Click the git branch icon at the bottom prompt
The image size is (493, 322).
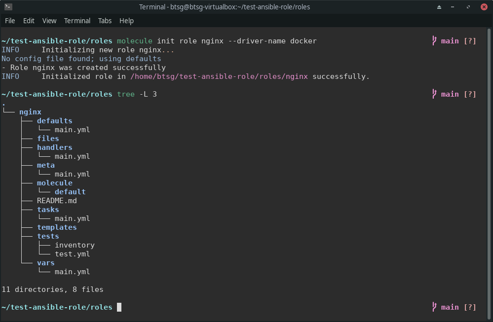click(x=433, y=307)
